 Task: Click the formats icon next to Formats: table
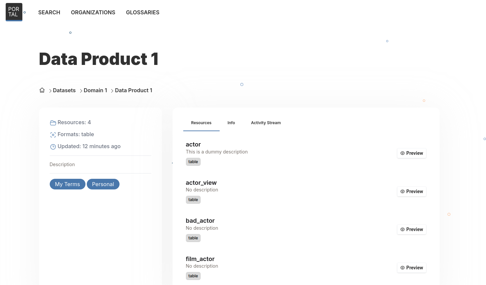tap(53, 135)
